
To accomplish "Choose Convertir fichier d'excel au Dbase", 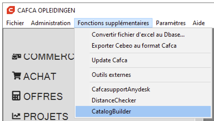I will coord(143,34).
